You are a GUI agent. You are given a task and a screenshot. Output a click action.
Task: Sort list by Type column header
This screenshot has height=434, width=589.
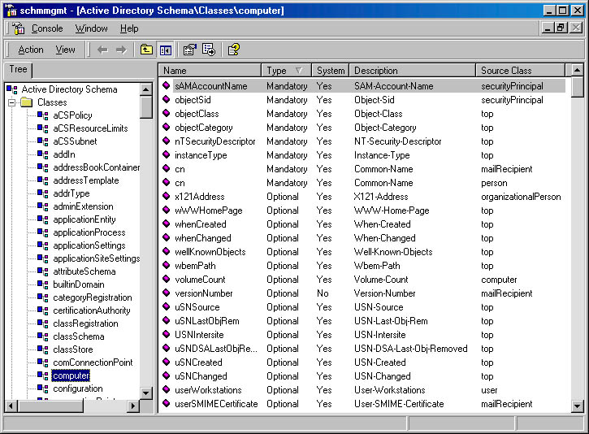pos(285,71)
